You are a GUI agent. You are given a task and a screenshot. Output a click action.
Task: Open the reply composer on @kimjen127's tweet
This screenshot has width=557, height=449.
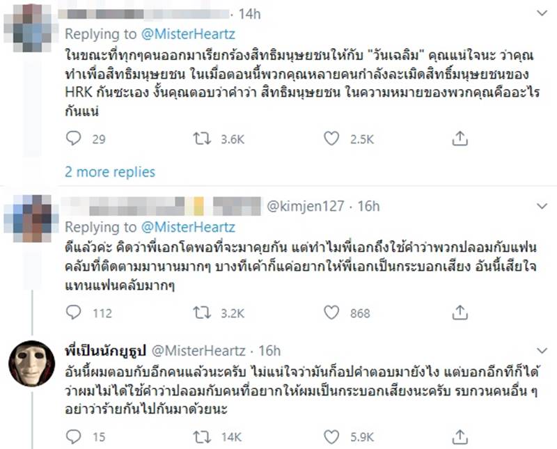coord(72,313)
